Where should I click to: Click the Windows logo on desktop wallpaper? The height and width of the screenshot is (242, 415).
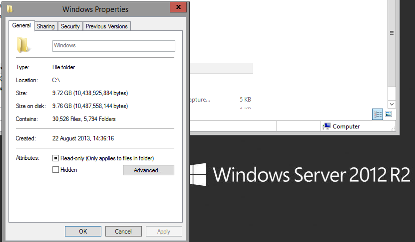198,175
